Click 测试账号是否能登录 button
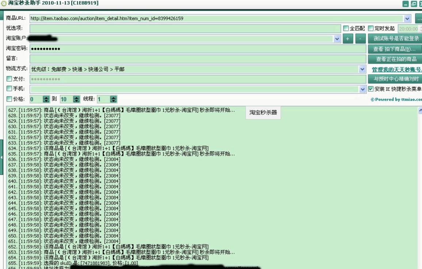 coord(395,39)
